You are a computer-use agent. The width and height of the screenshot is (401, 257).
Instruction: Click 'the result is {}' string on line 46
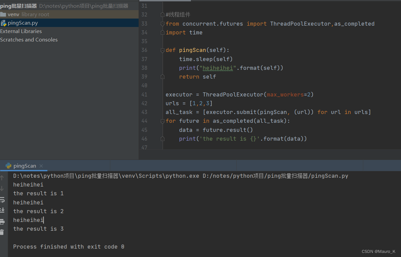(x=229, y=139)
